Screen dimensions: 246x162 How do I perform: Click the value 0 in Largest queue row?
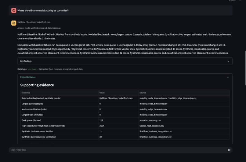(x=100, y=104)
